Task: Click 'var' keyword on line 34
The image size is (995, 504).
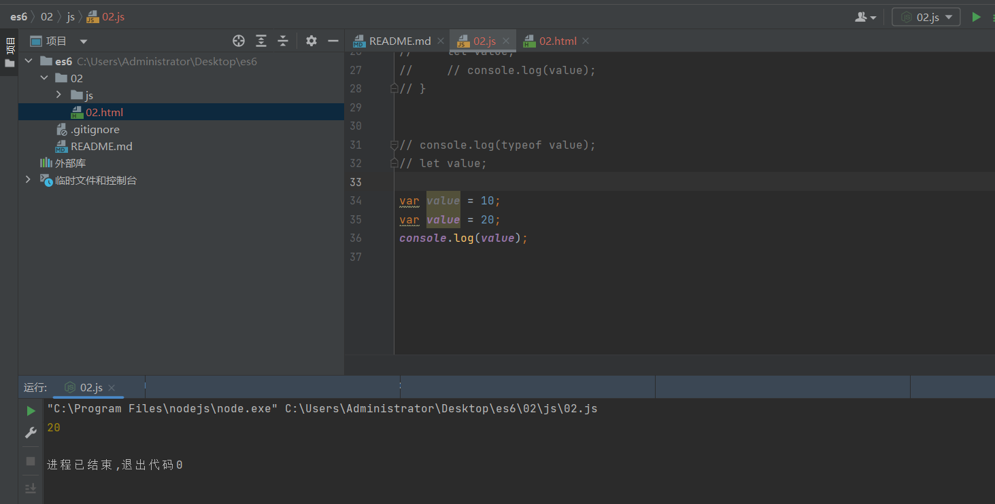Action: click(x=409, y=201)
